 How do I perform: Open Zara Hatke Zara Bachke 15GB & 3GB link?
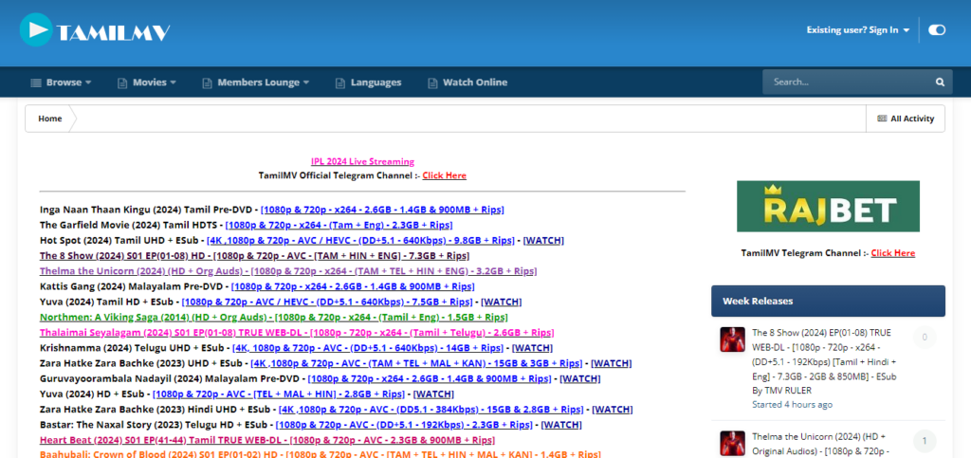point(416,363)
